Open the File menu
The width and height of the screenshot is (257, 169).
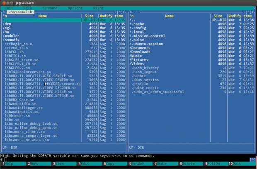(x=28, y=8)
